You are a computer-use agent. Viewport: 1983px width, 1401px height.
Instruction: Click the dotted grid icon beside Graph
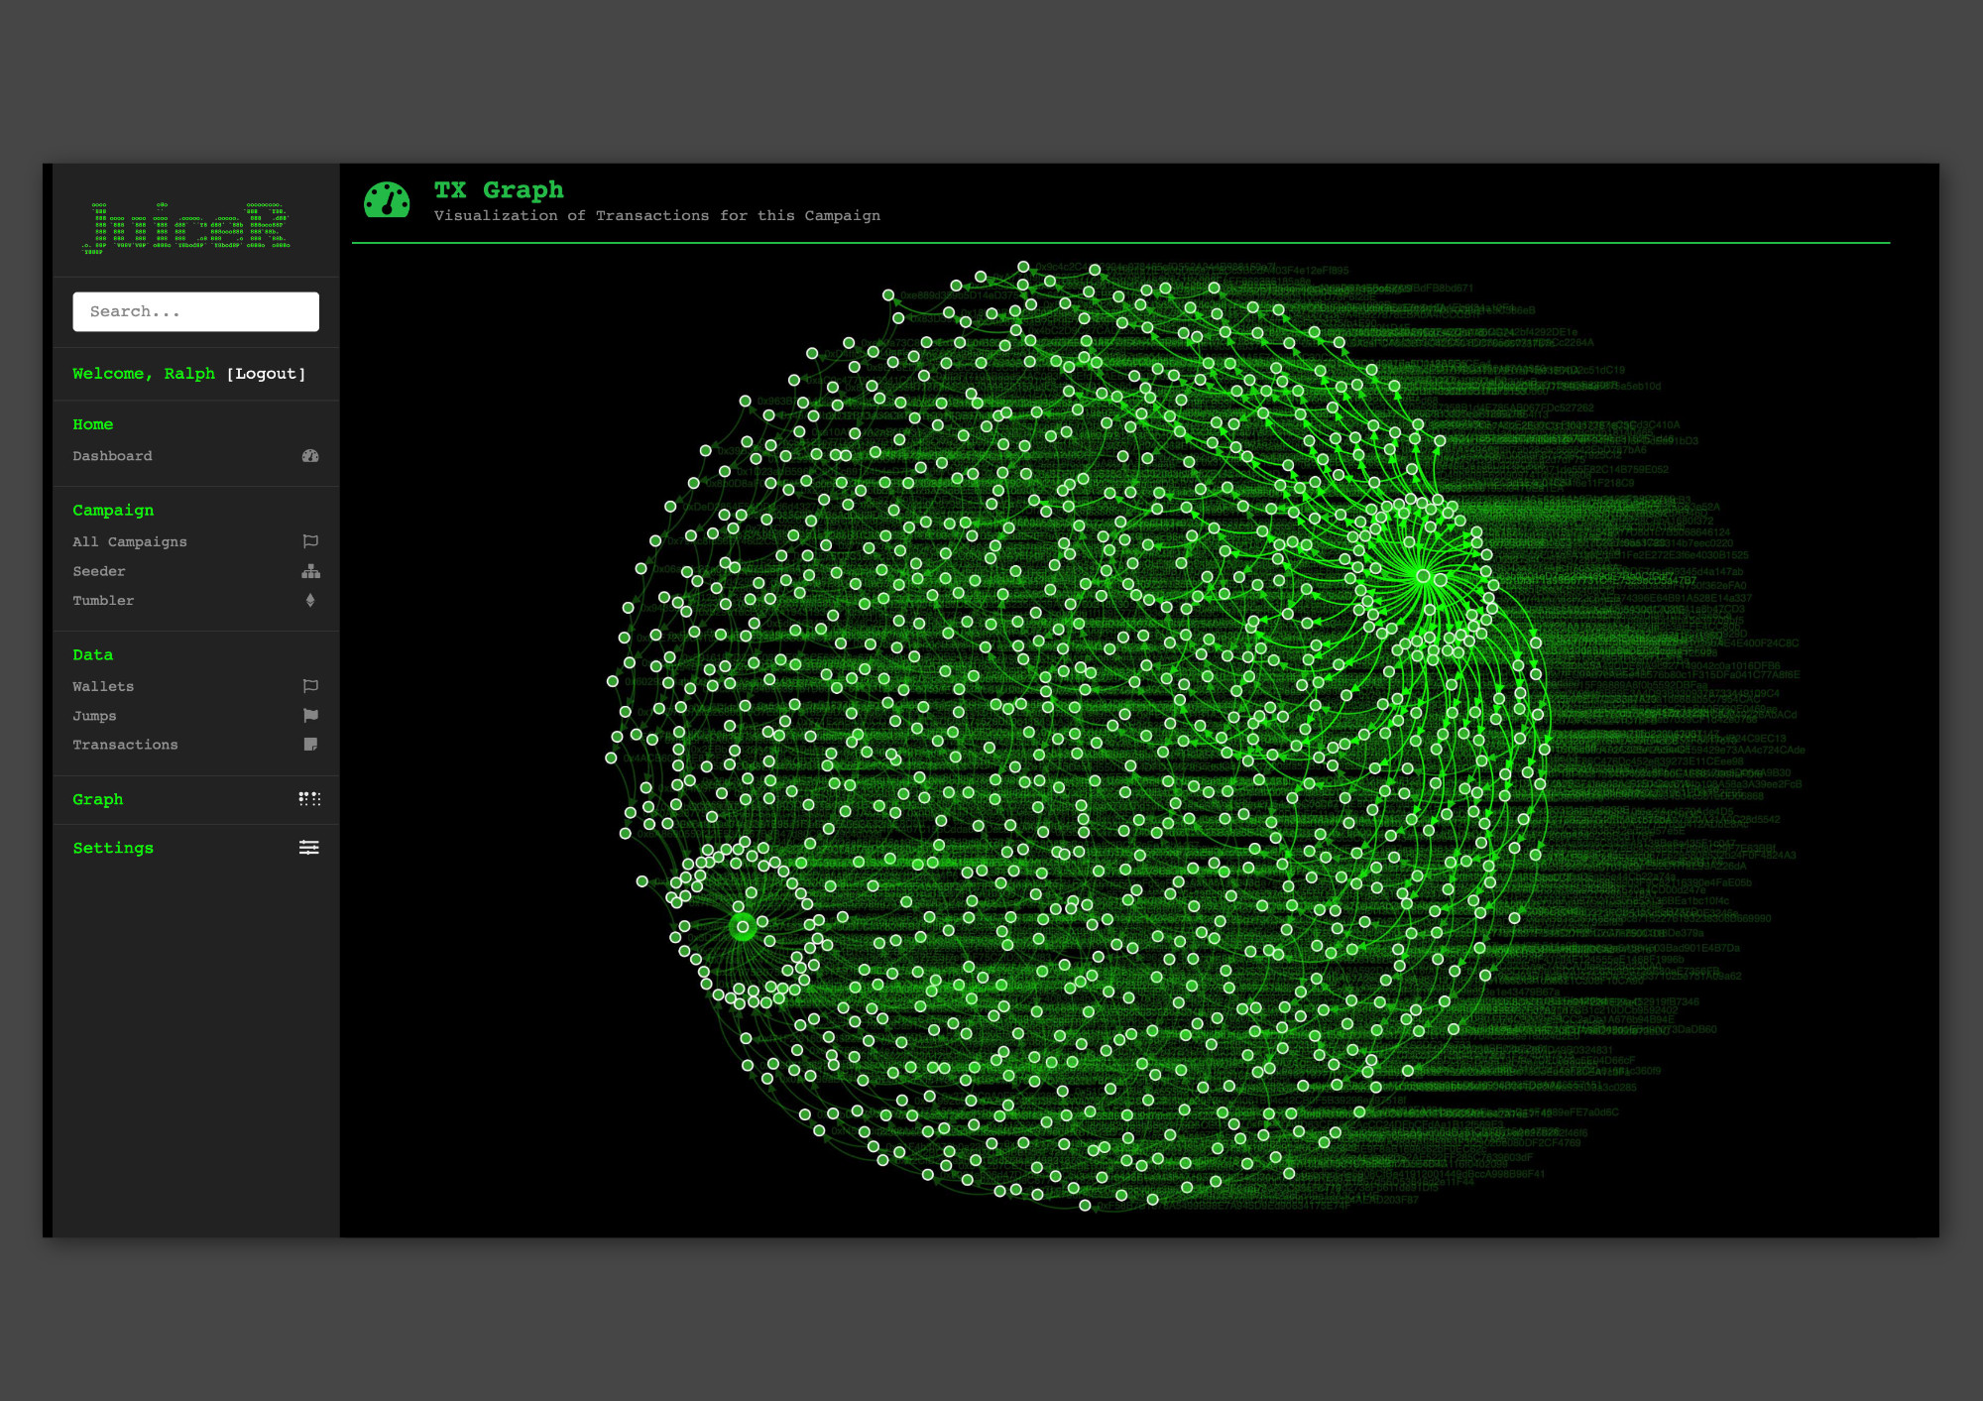click(309, 799)
